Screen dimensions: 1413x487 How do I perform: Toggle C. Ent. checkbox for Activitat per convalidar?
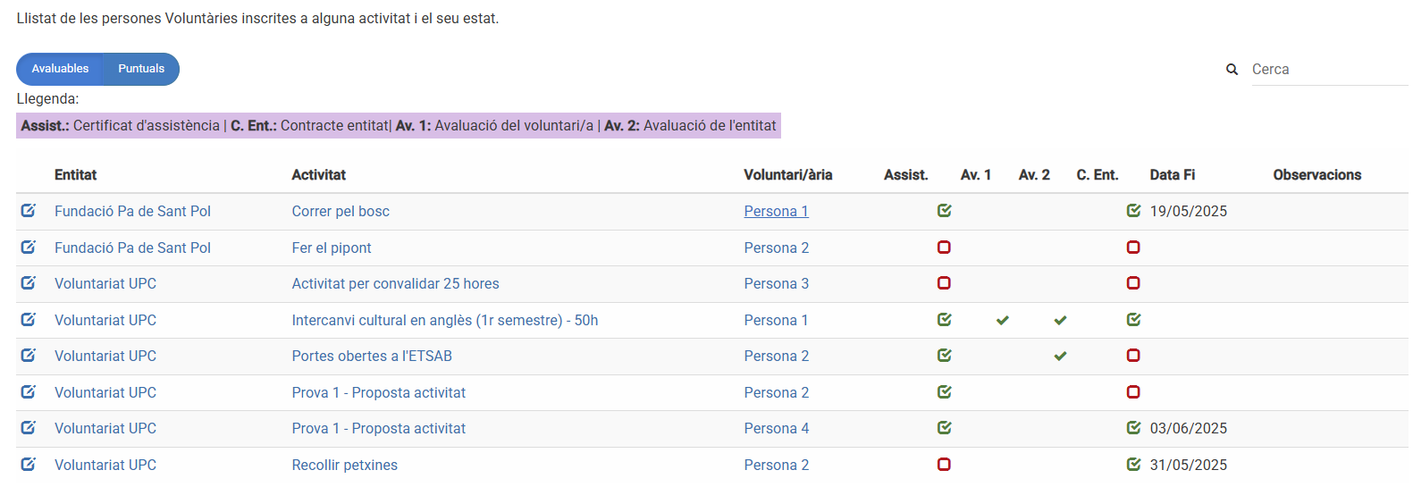pyautogui.click(x=1133, y=283)
